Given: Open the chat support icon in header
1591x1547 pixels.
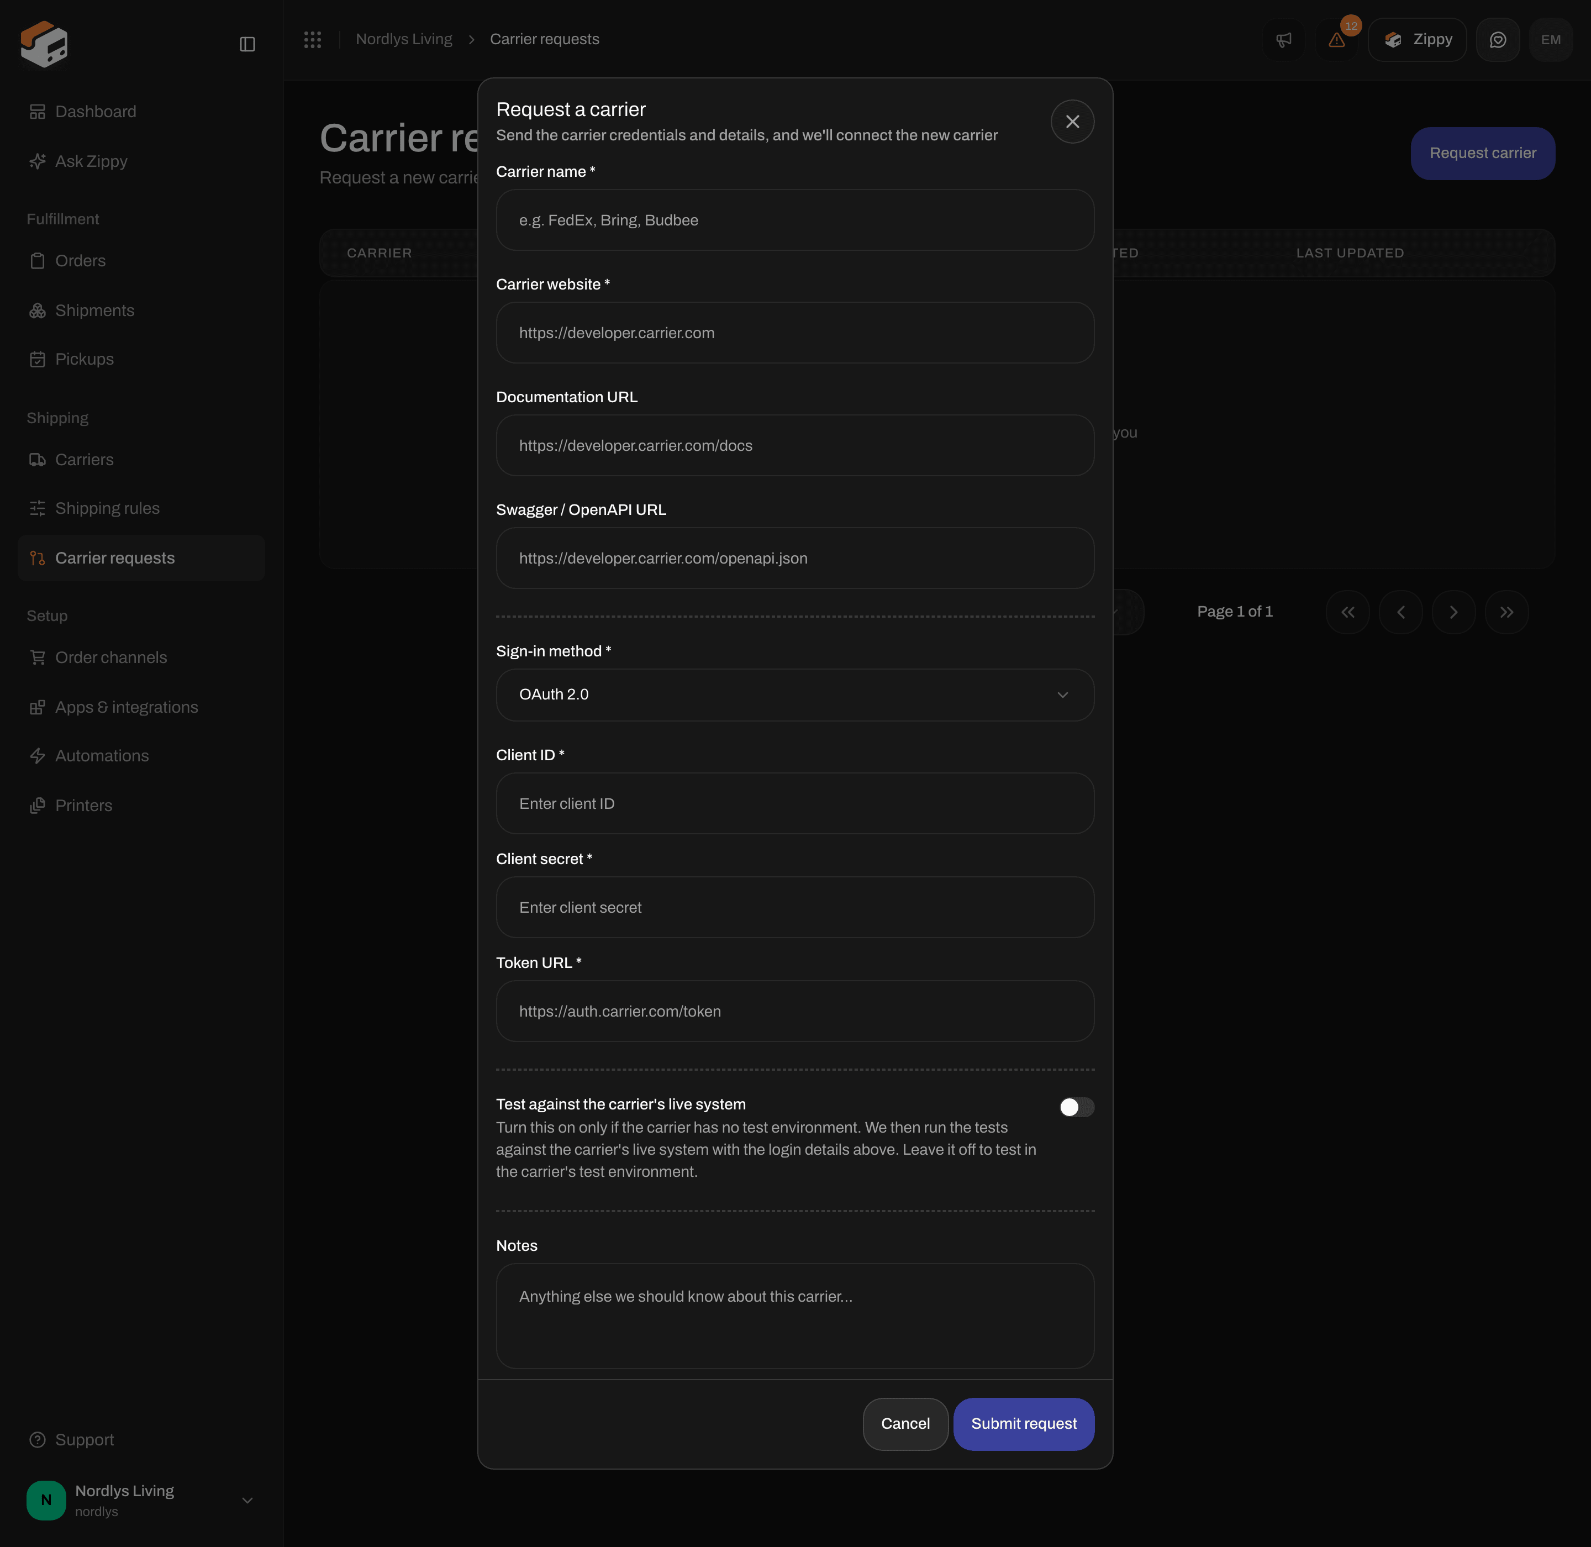Looking at the screenshot, I should pyautogui.click(x=1498, y=40).
